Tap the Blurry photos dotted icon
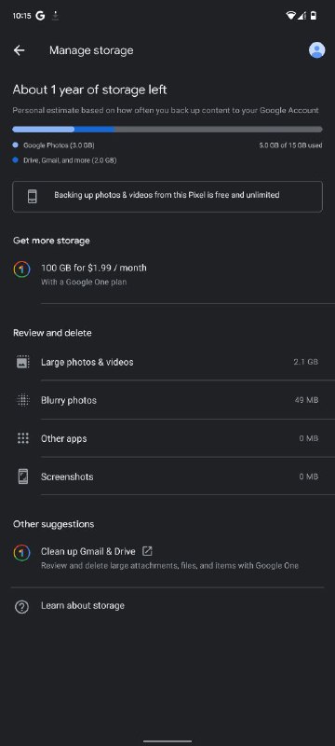Viewport: 335px width, 746px height. pyautogui.click(x=22, y=400)
